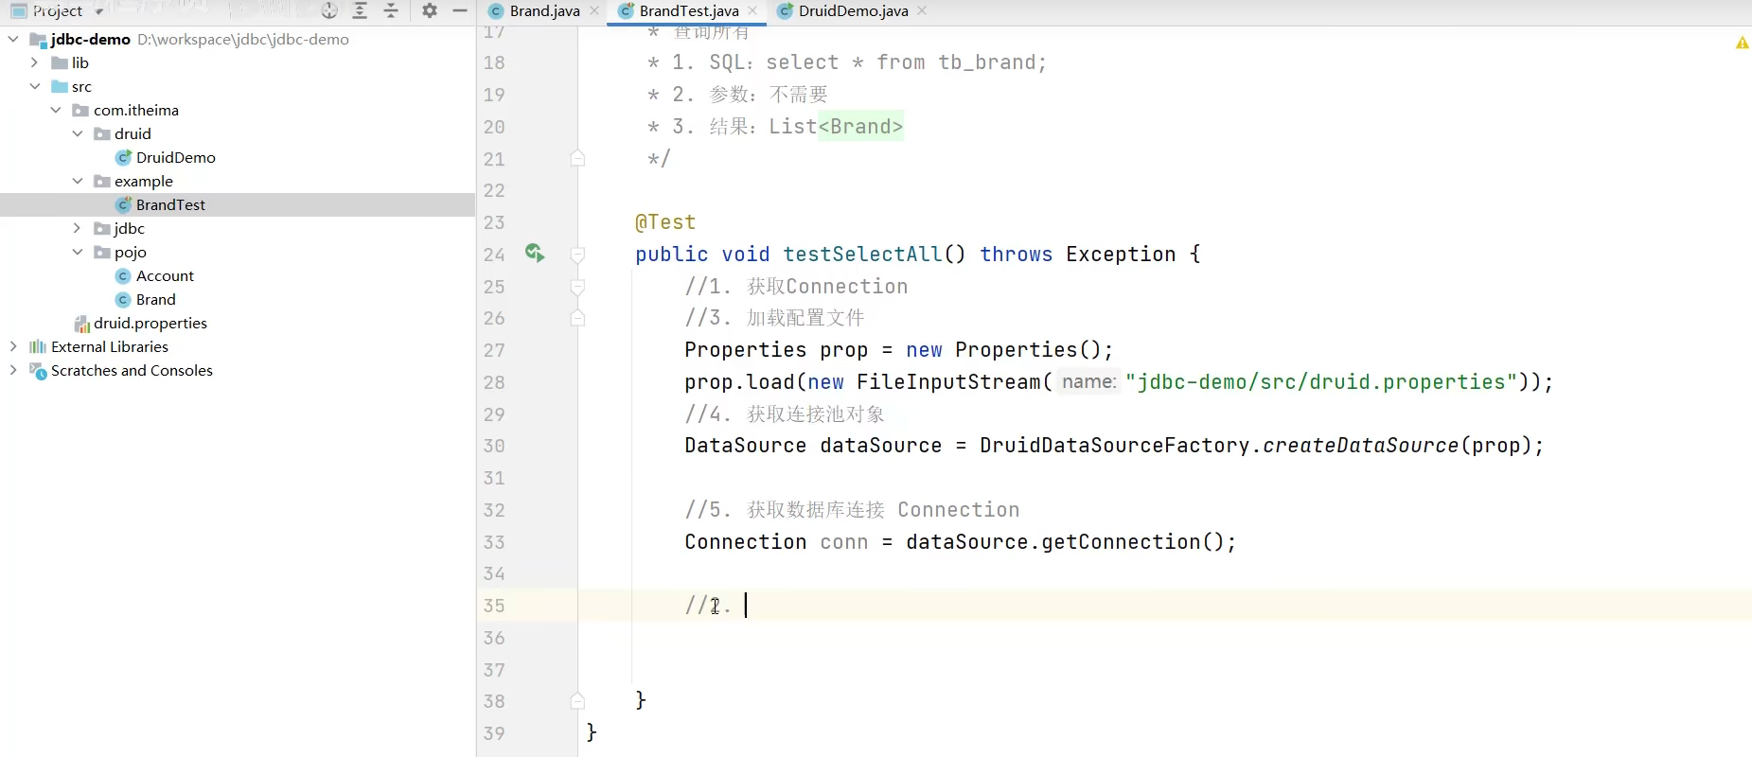1752x757 pixels.
Task: Select the lib folder row
Action: [237, 62]
